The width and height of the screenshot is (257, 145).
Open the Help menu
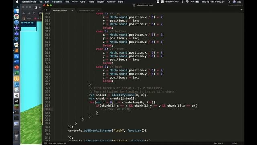click(121, 2)
